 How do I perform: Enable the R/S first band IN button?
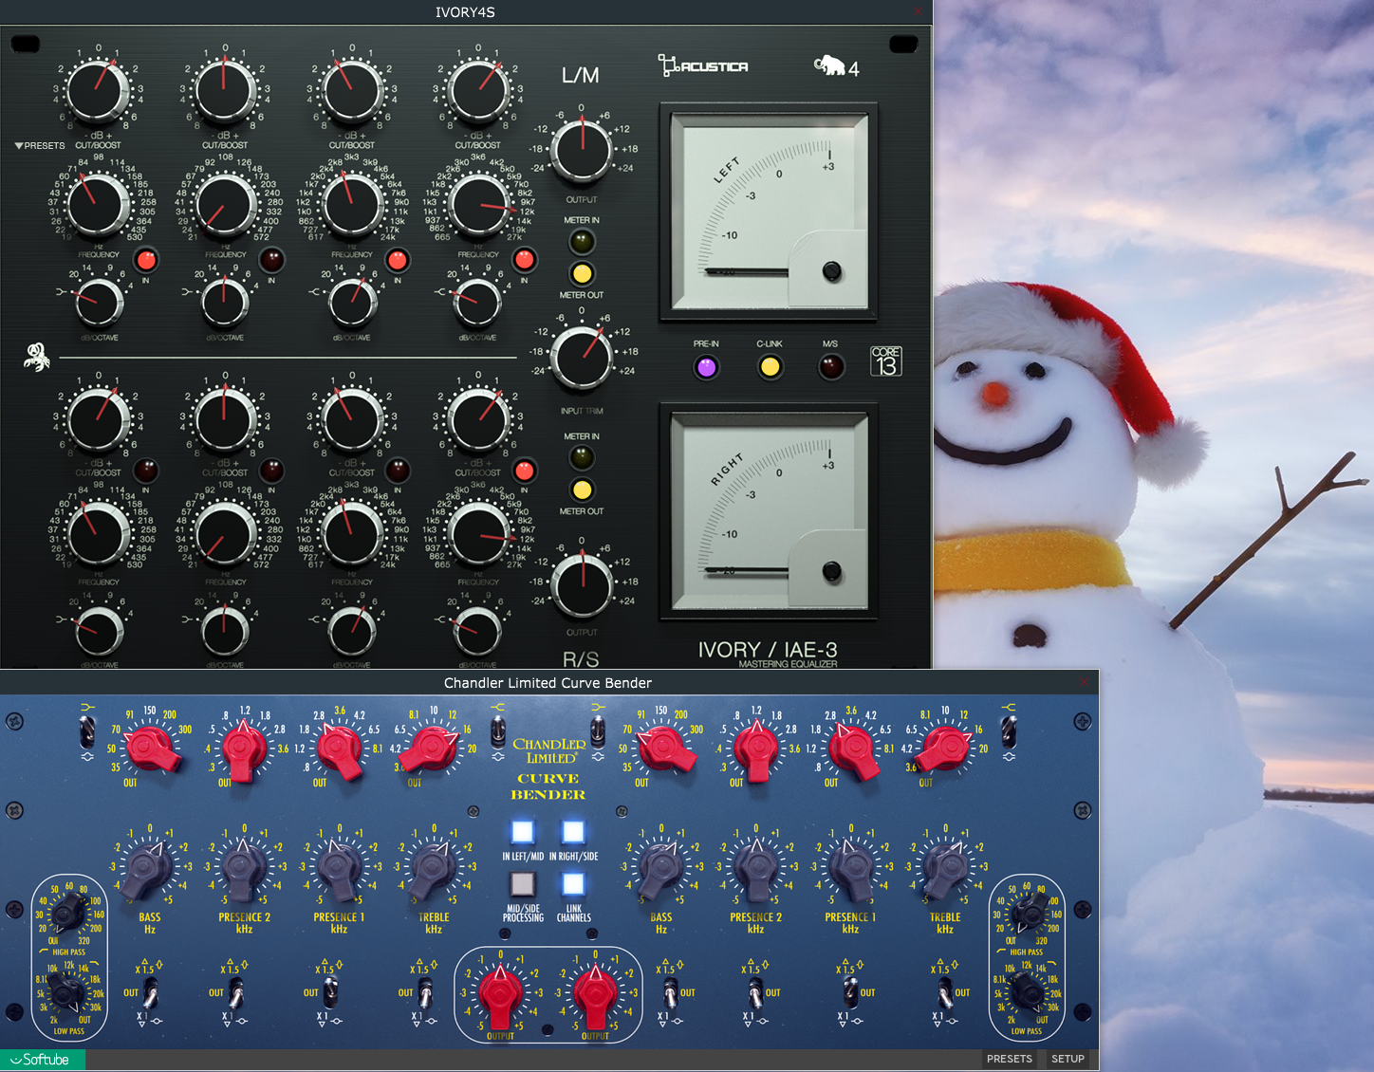click(145, 470)
